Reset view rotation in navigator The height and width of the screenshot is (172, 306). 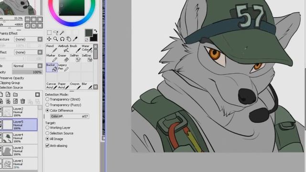point(40,25)
